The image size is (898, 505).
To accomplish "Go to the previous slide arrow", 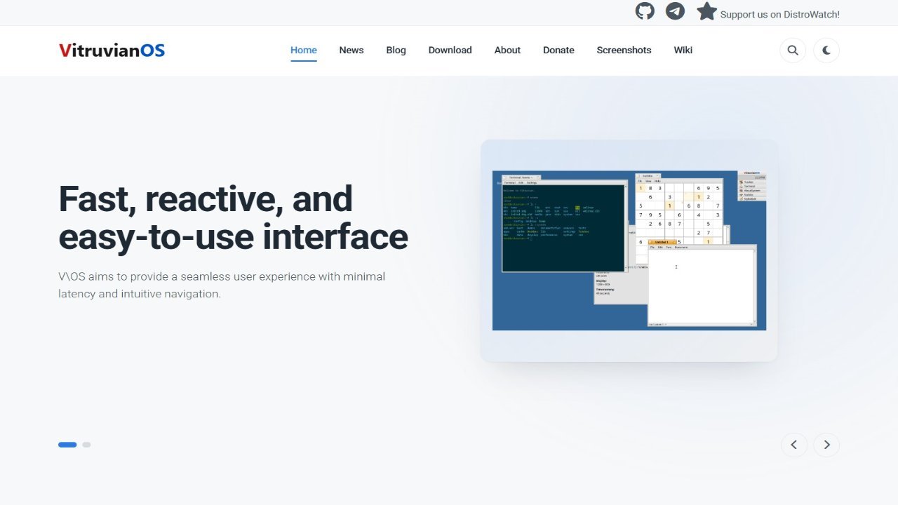I will click(794, 445).
